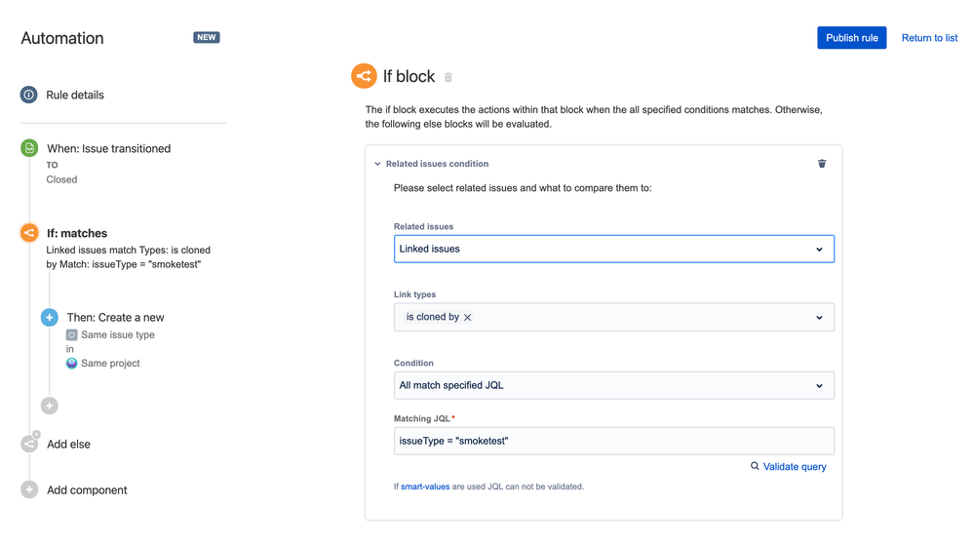Click the gray plus under Then action
The width and height of the screenshot is (974, 545).
50,406
